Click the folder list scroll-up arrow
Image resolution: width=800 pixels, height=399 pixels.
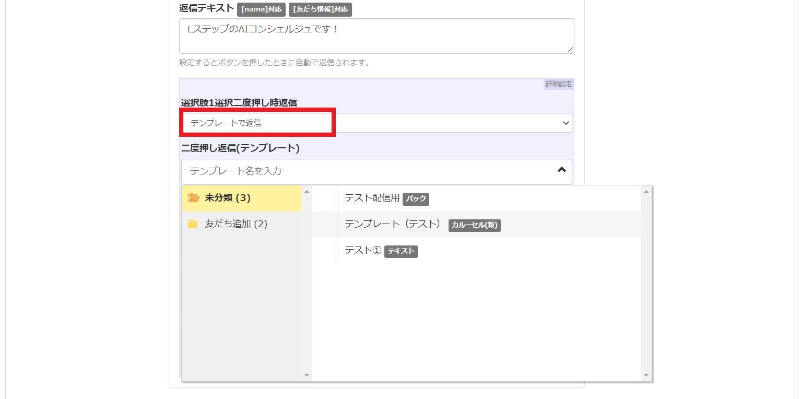click(307, 191)
